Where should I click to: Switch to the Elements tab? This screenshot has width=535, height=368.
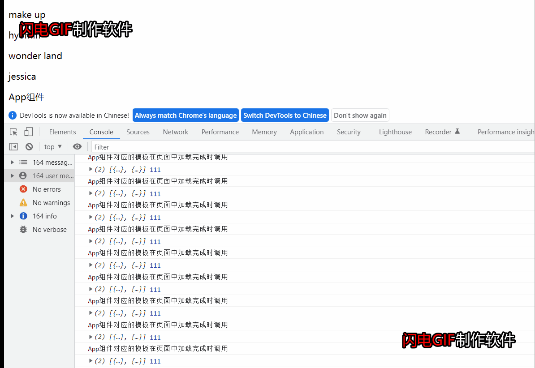point(62,132)
